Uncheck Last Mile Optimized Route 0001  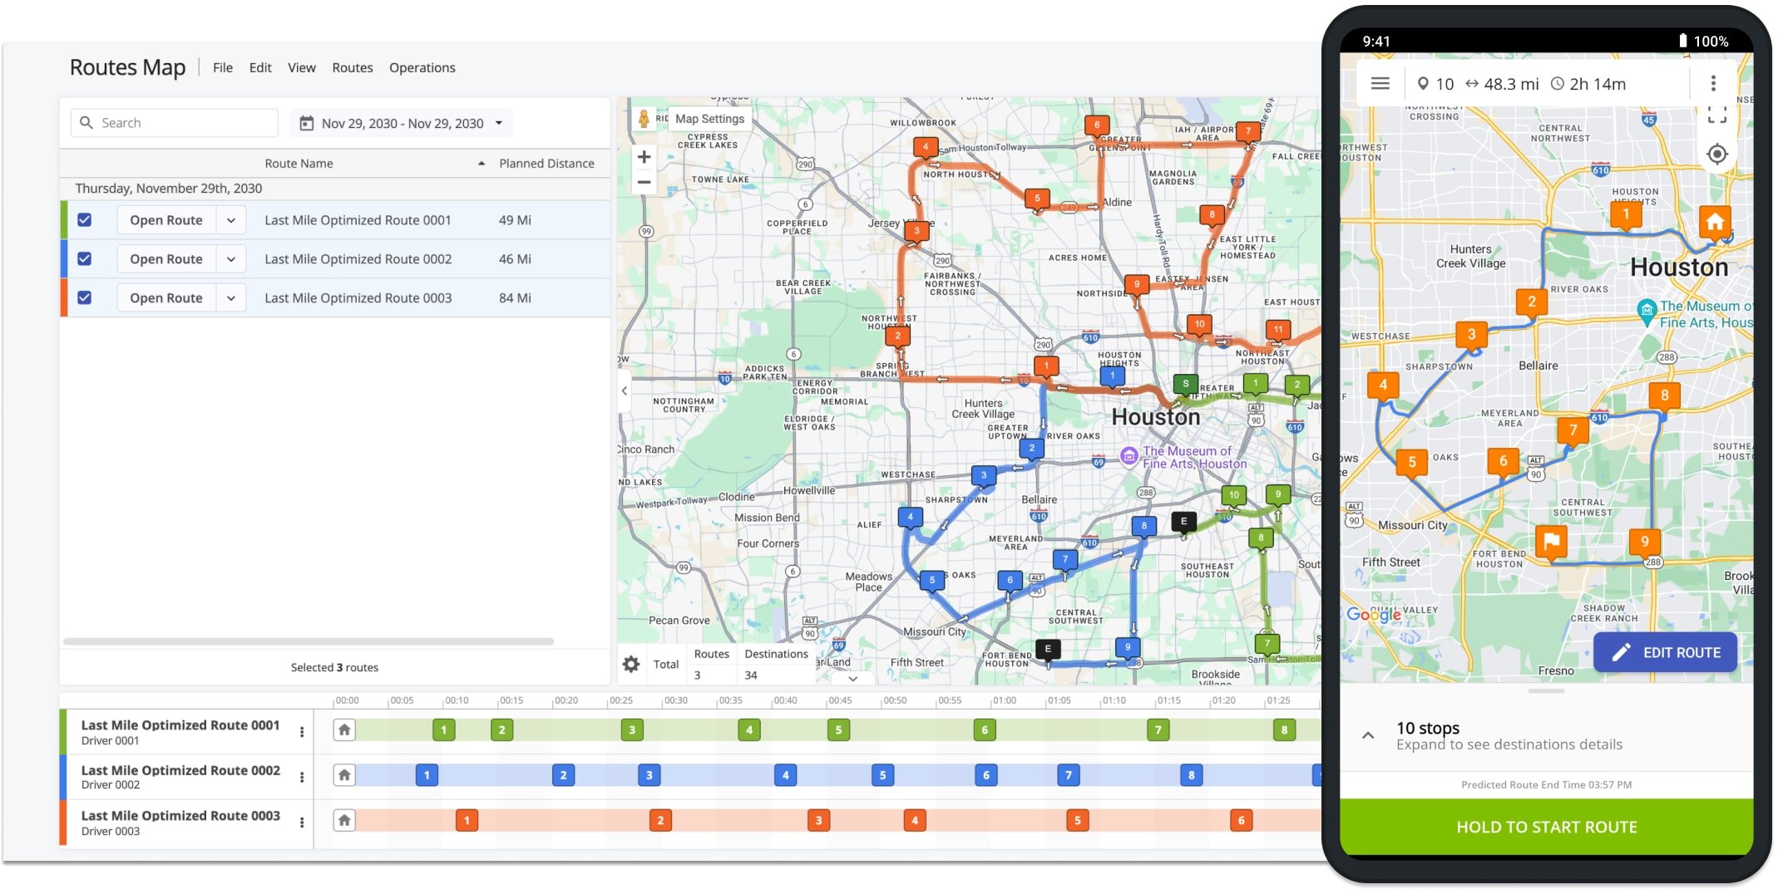click(x=84, y=220)
